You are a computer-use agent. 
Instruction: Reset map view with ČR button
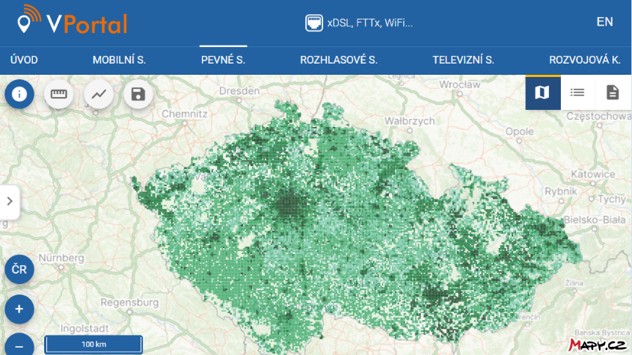coord(19,270)
